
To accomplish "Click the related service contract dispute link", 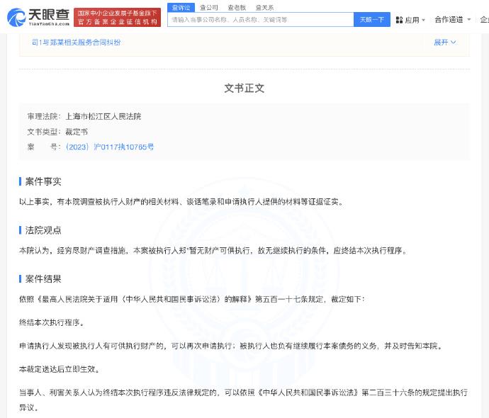I will [x=77, y=43].
